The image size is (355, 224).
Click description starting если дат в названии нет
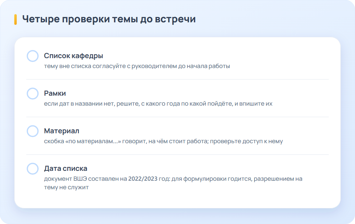pyautogui.click(x=158, y=103)
